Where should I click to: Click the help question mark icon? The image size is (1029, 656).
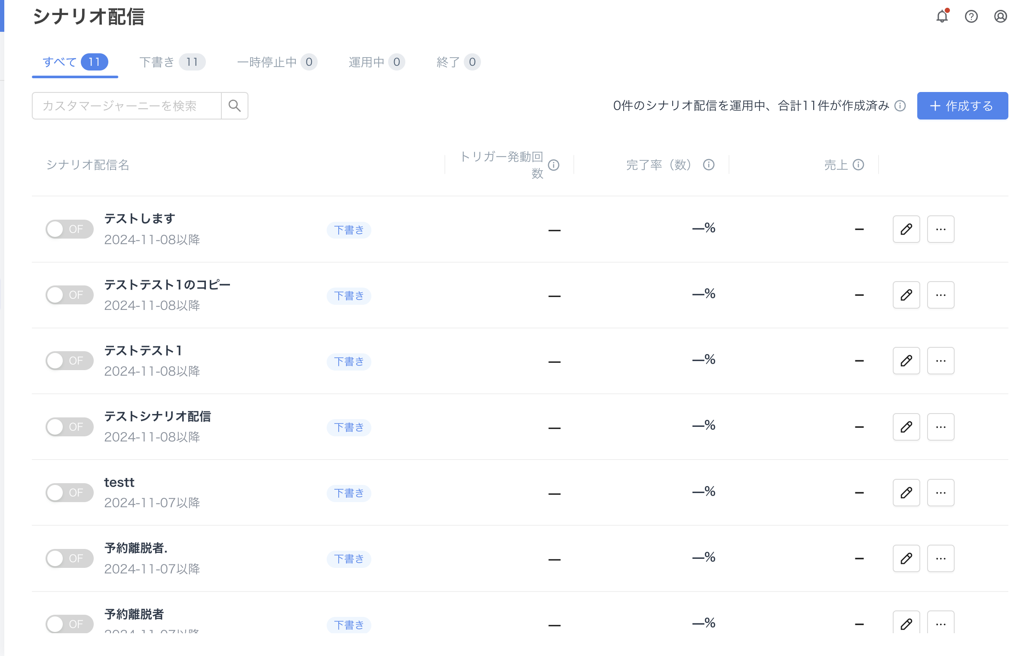(x=971, y=16)
